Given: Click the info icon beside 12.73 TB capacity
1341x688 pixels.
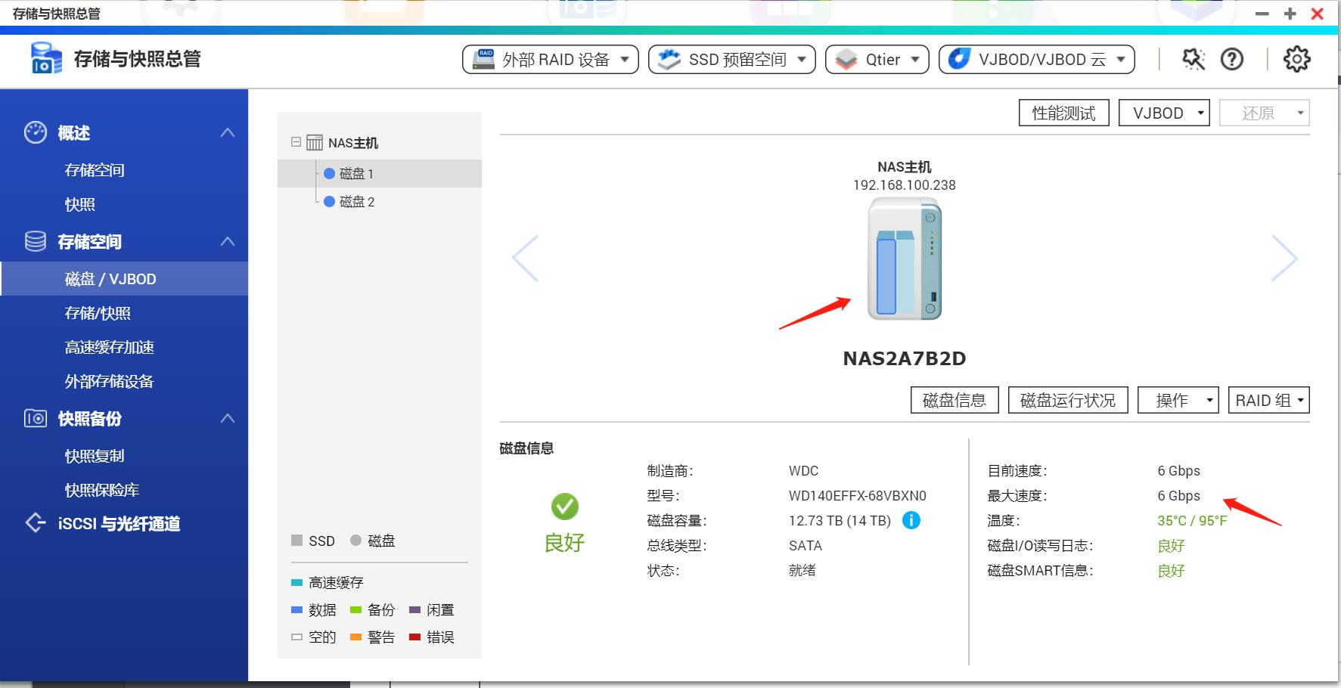Looking at the screenshot, I should [913, 520].
